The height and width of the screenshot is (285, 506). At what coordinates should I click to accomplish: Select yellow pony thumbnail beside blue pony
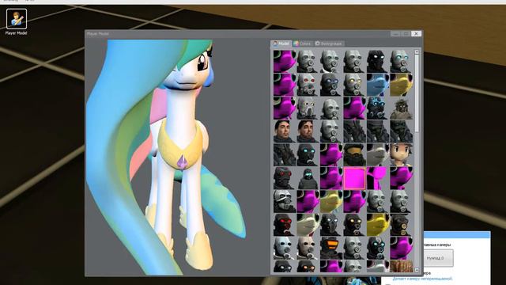click(401, 85)
